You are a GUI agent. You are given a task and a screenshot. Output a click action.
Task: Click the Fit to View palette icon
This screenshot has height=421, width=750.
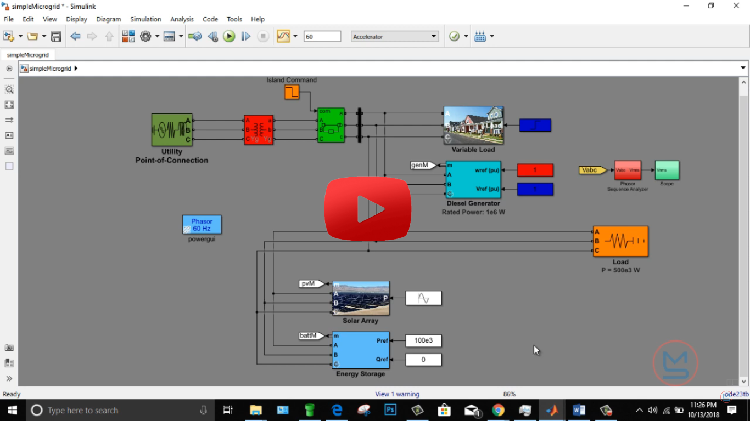point(9,105)
